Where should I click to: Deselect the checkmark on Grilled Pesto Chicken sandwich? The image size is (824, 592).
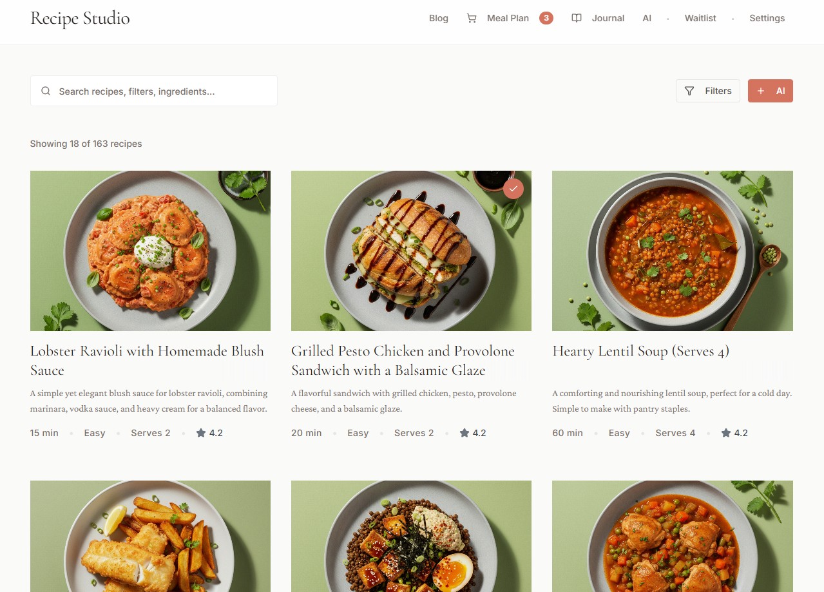pos(513,189)
